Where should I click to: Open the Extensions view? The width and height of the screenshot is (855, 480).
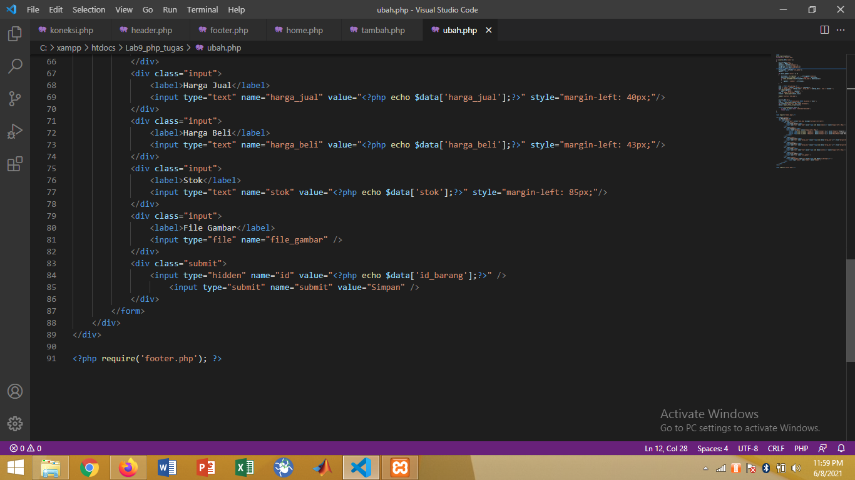point(15,164)
